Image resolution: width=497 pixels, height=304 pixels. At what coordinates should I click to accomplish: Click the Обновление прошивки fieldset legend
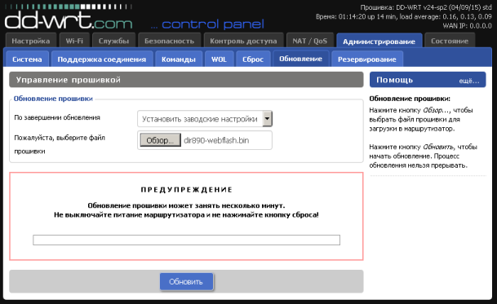tap(53, 99)
